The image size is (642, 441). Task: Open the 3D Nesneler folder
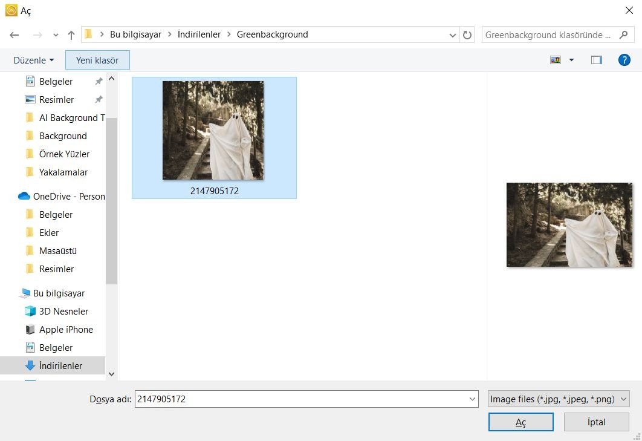[x=63, y=312]
